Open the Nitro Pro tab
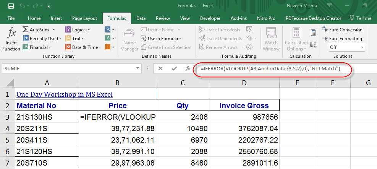Image resolution: width=377 pixels, height=169 pixels. [x=266, y=18]
